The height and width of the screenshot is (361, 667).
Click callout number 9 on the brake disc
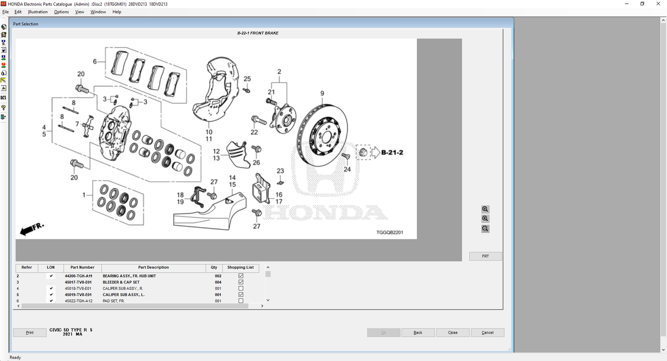(322, 93)
